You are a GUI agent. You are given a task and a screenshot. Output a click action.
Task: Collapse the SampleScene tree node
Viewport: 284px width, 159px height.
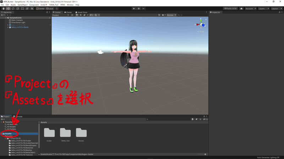[6, 18]
